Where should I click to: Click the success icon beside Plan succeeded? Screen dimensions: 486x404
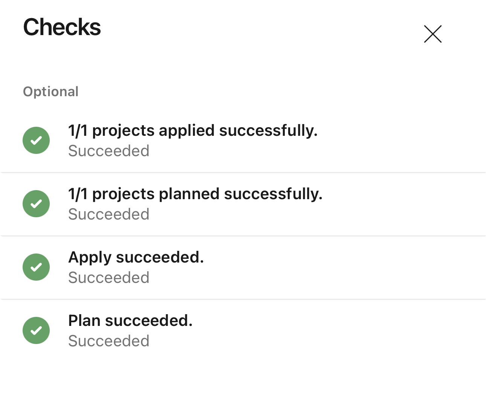click(x=36, y=330)
